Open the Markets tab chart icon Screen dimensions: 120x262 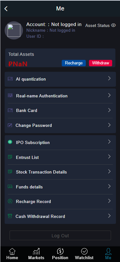36,251
